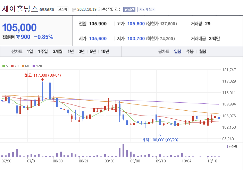Click the 시가 value 105,600
Image resolution: width=243 pixels, height=170 pixels.
click(98, 39)
